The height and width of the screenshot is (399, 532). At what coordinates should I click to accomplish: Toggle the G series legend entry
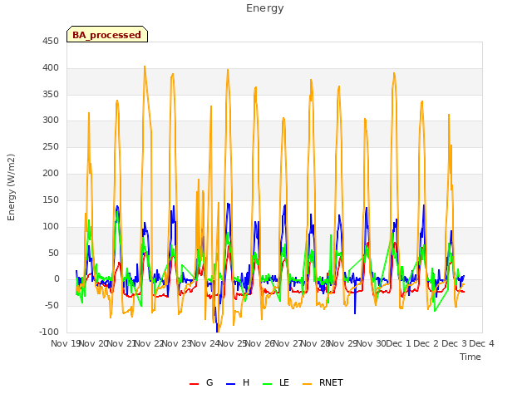coord(201,382)
